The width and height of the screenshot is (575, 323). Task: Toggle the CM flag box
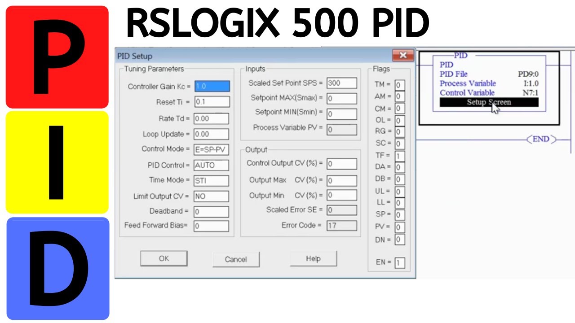coord(400,109)
